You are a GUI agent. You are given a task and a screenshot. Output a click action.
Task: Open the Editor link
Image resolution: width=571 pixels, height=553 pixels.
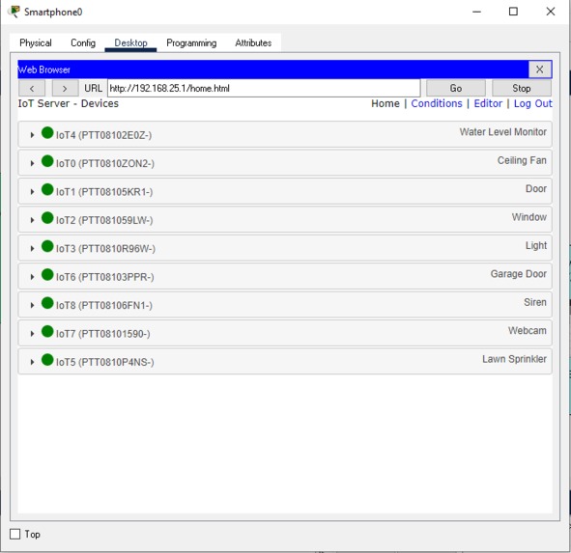[x=488, y=103]
